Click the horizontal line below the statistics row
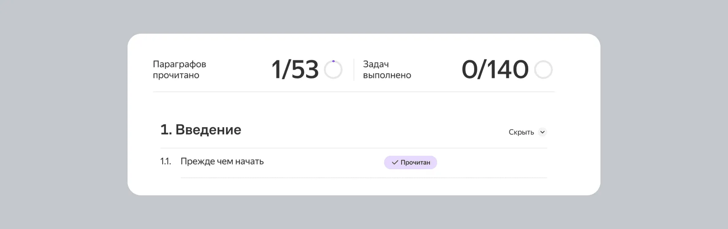Viewport: 728px width, 229px height. [354, 92]
